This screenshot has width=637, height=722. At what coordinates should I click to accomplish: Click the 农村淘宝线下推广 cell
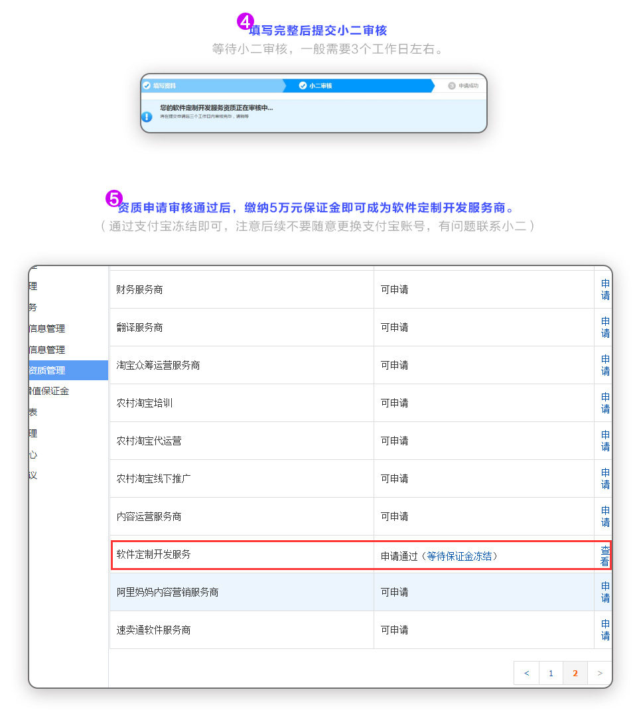click(242, 478)
